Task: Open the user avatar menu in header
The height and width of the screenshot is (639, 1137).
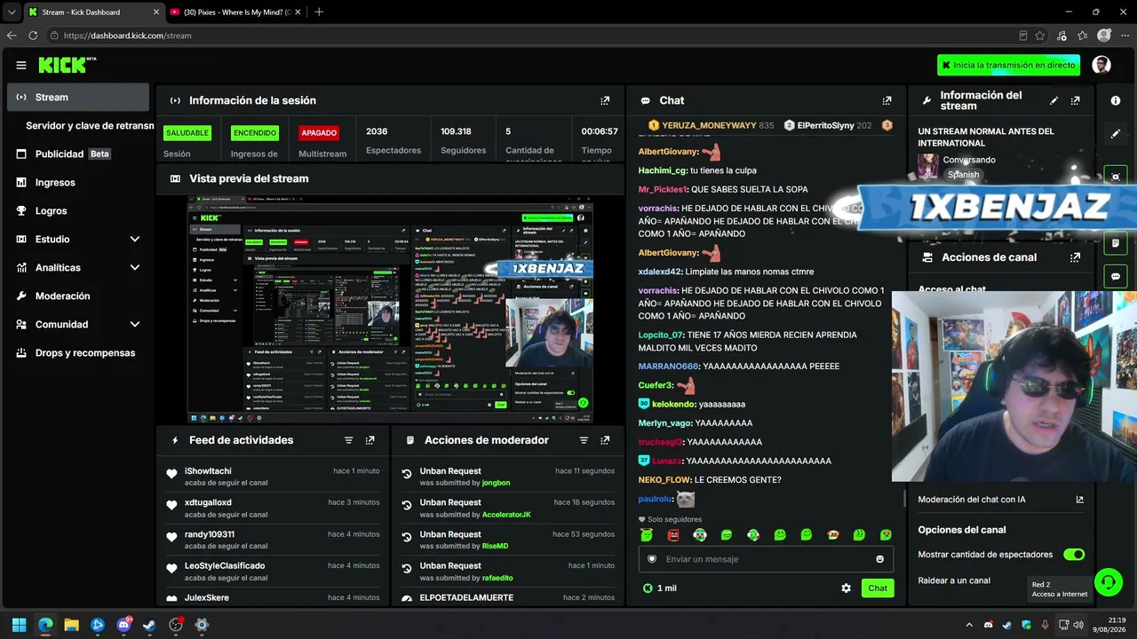Action: [x=1101, y=65]
